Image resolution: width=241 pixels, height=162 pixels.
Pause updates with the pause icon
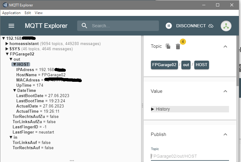168,26
